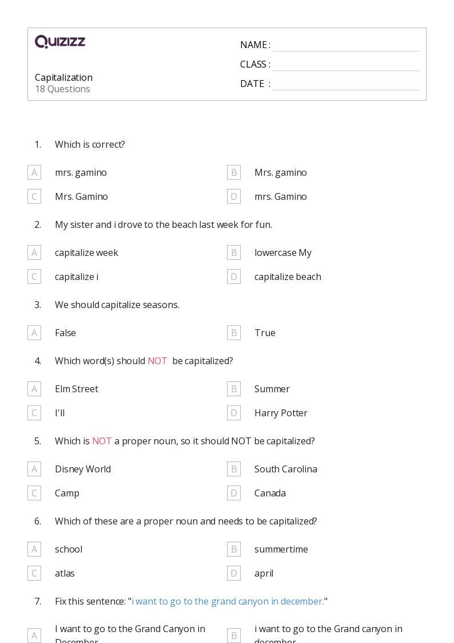Click the red NOT in question 4

[157, 361]
